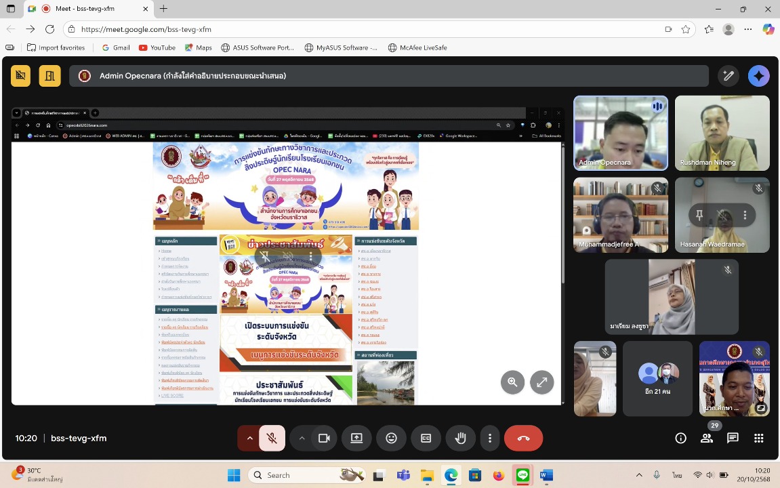Screen dimensions: 780x488
Task: Open the emoji reactions button
Action: pyautogui.click(x=391, y=439)
